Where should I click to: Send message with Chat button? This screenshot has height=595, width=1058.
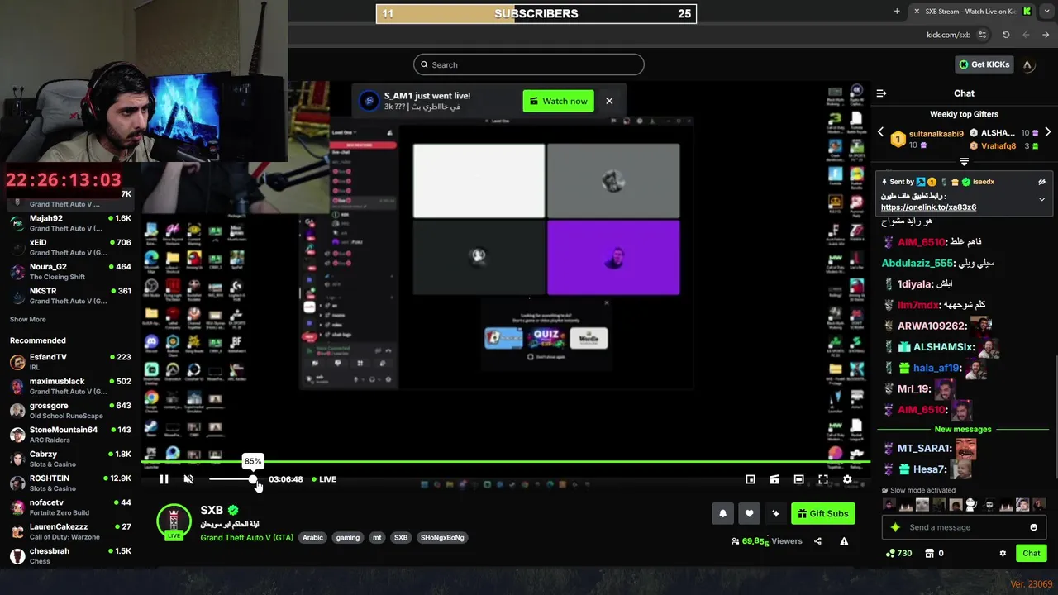tap(1032, 553)
